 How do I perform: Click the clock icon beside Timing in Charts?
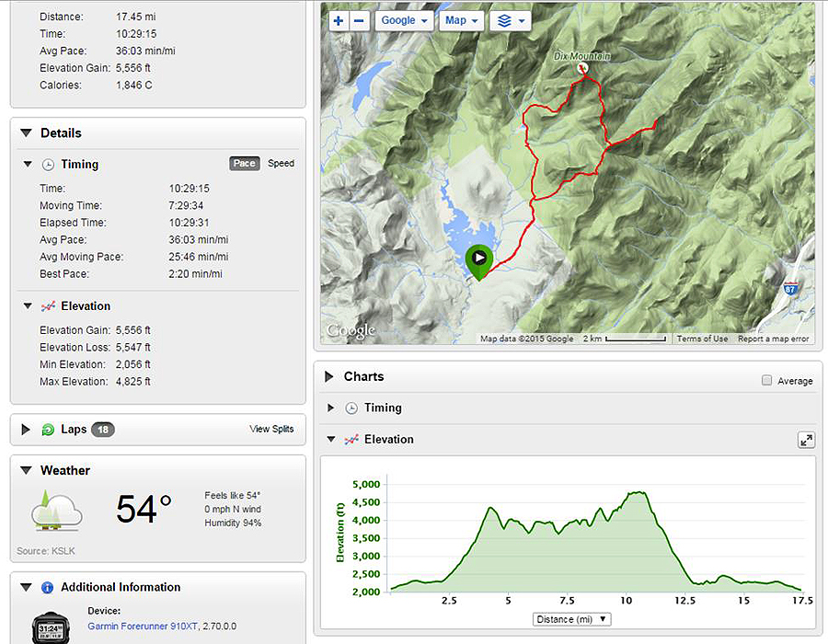351,408
